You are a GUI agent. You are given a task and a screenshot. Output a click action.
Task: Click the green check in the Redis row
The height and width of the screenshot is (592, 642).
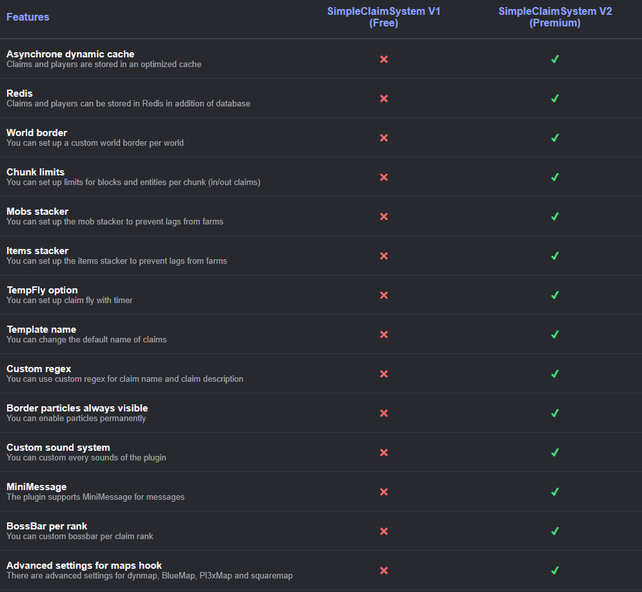555,99
